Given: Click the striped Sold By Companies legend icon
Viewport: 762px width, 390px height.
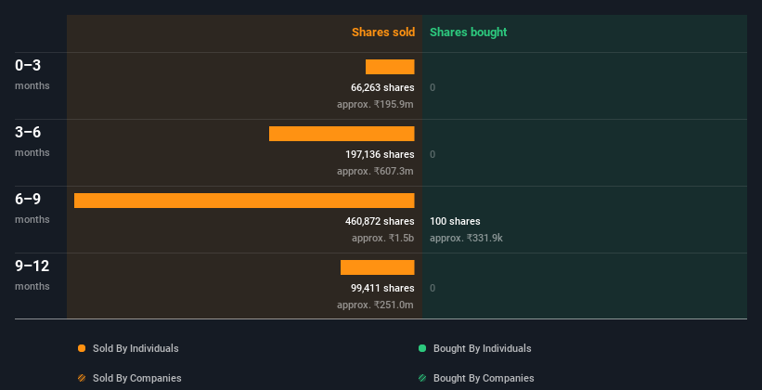Looking at the screenshot, I should point(82,378).
